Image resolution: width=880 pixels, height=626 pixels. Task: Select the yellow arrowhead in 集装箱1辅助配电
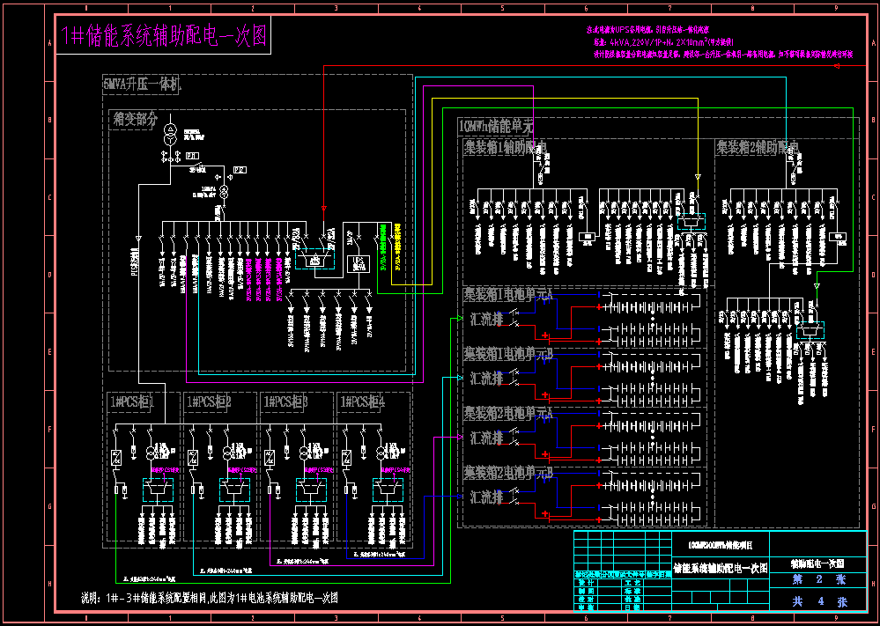pos(698,177)
